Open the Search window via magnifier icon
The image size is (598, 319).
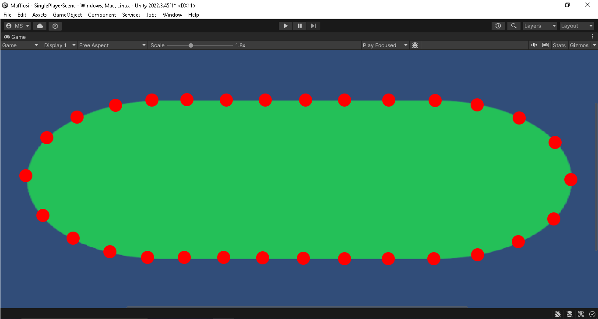[514, 25]
